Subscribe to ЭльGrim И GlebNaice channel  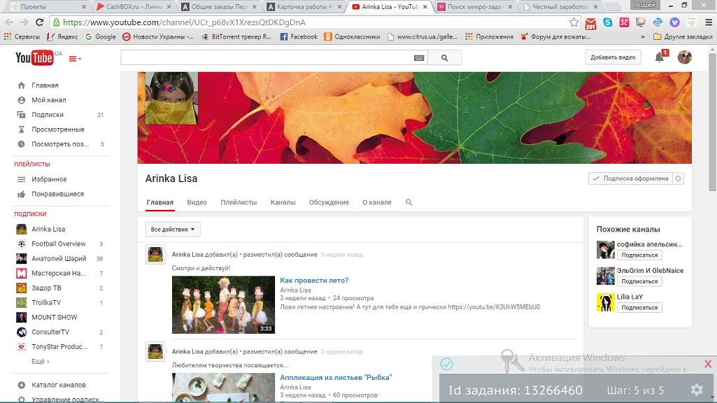tap(639, 281)
